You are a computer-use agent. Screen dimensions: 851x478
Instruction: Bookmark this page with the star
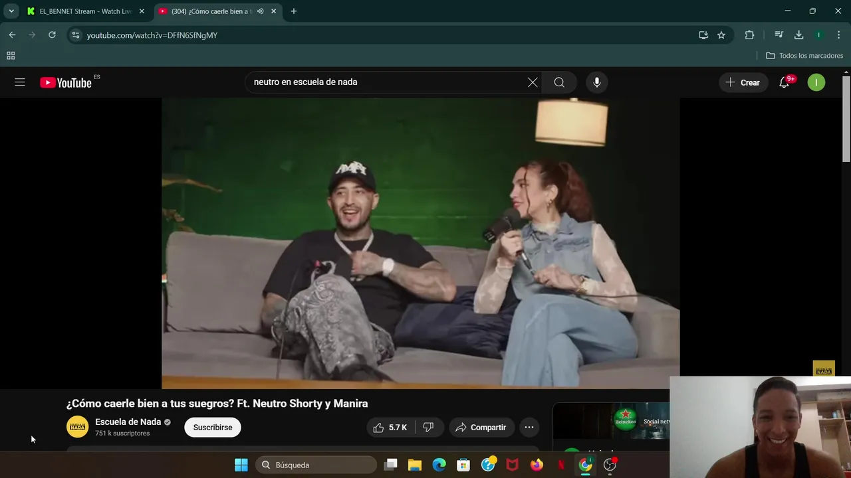[x=721, y=35]
